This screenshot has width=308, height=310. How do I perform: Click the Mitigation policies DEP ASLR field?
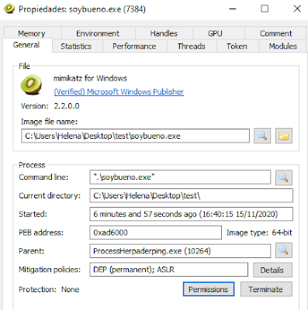(x=168, y=270)
